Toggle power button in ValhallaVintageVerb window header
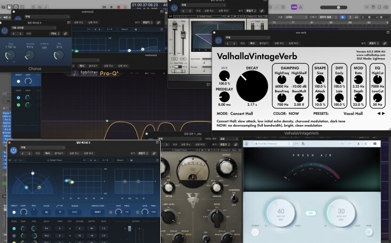 [x=218, y=41]
